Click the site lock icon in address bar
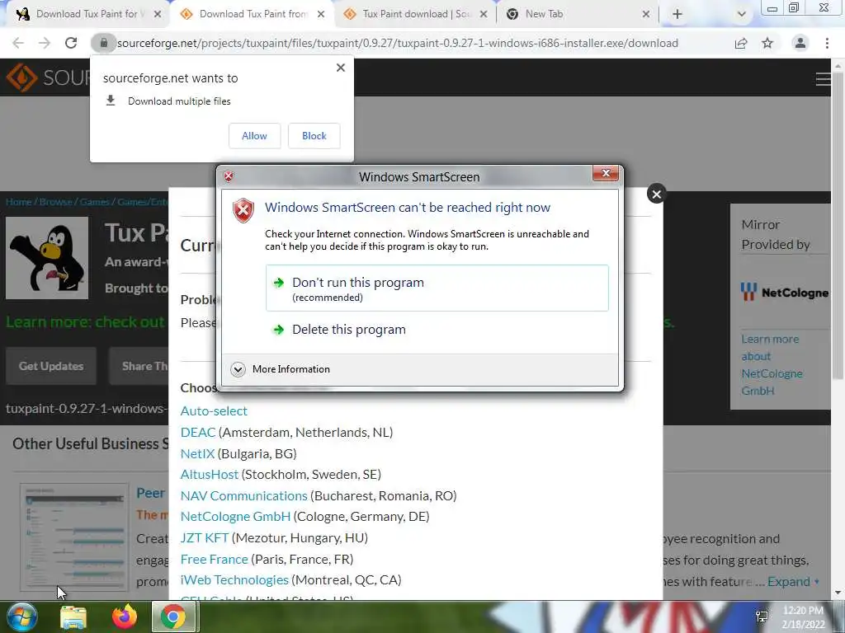Screen dimensions: 845x633 tap(103, 43)
